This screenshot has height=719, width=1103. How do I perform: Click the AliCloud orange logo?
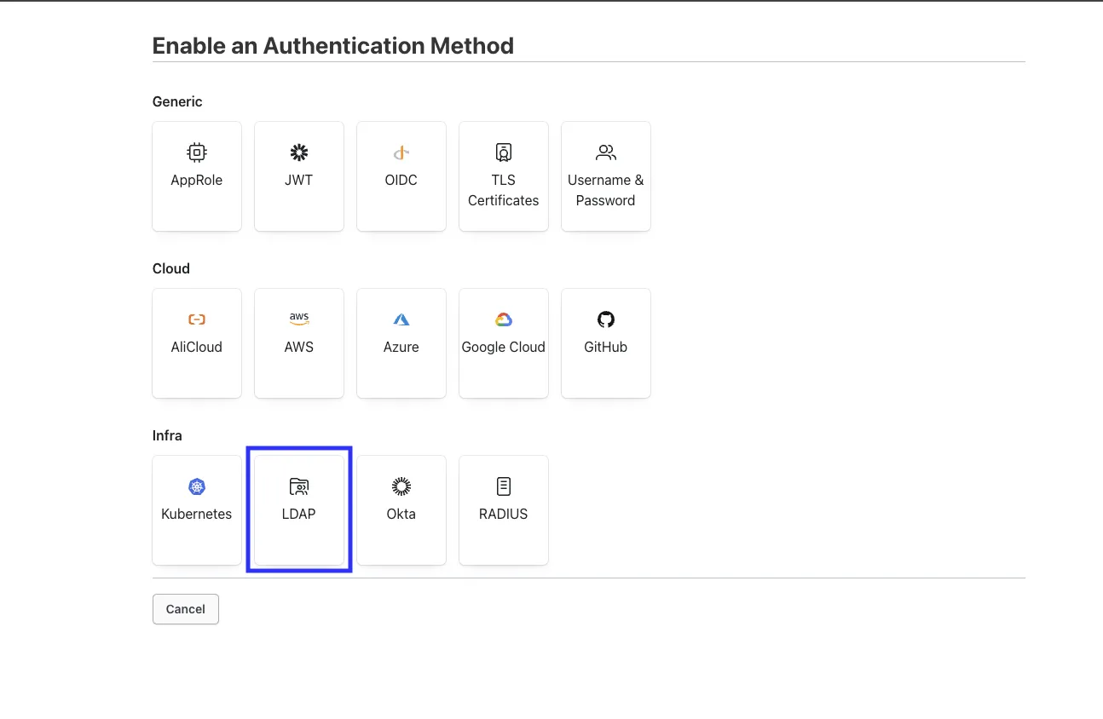pos(197,319)
